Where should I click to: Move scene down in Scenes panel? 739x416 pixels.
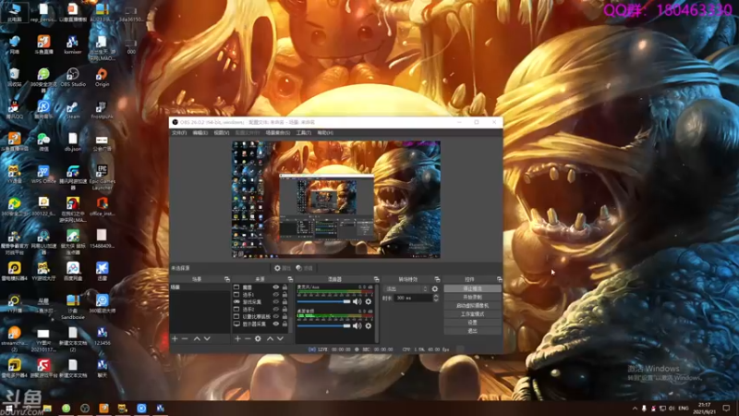(x=207, y=338)
